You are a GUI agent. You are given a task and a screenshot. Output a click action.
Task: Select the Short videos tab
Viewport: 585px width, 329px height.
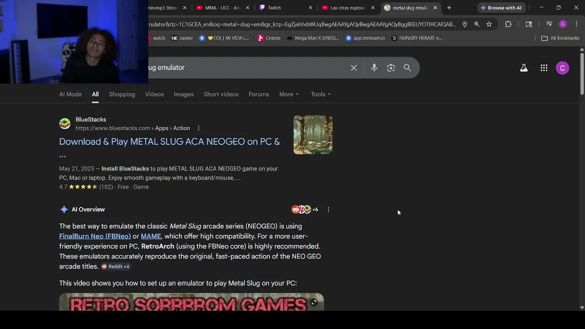click(x=221, y=94)
